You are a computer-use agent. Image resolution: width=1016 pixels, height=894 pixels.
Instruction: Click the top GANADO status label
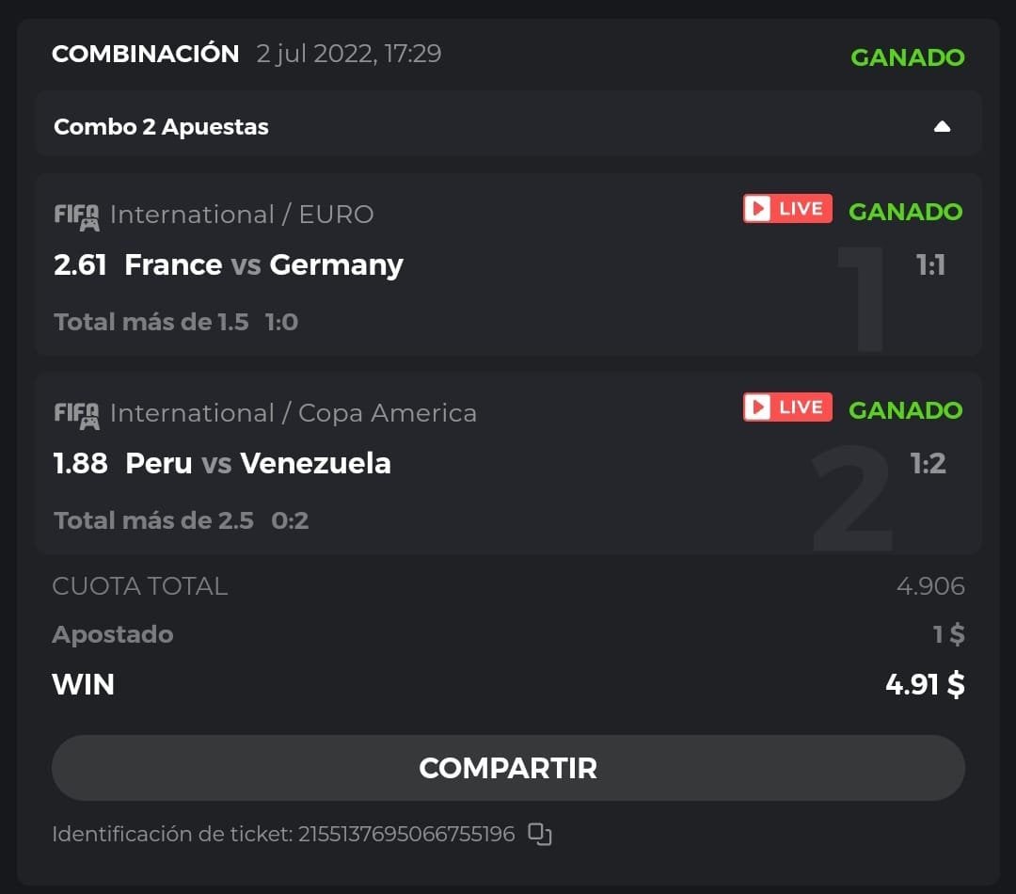907,57
